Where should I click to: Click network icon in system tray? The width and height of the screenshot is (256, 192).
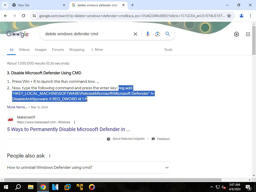(x=218, y=187)
